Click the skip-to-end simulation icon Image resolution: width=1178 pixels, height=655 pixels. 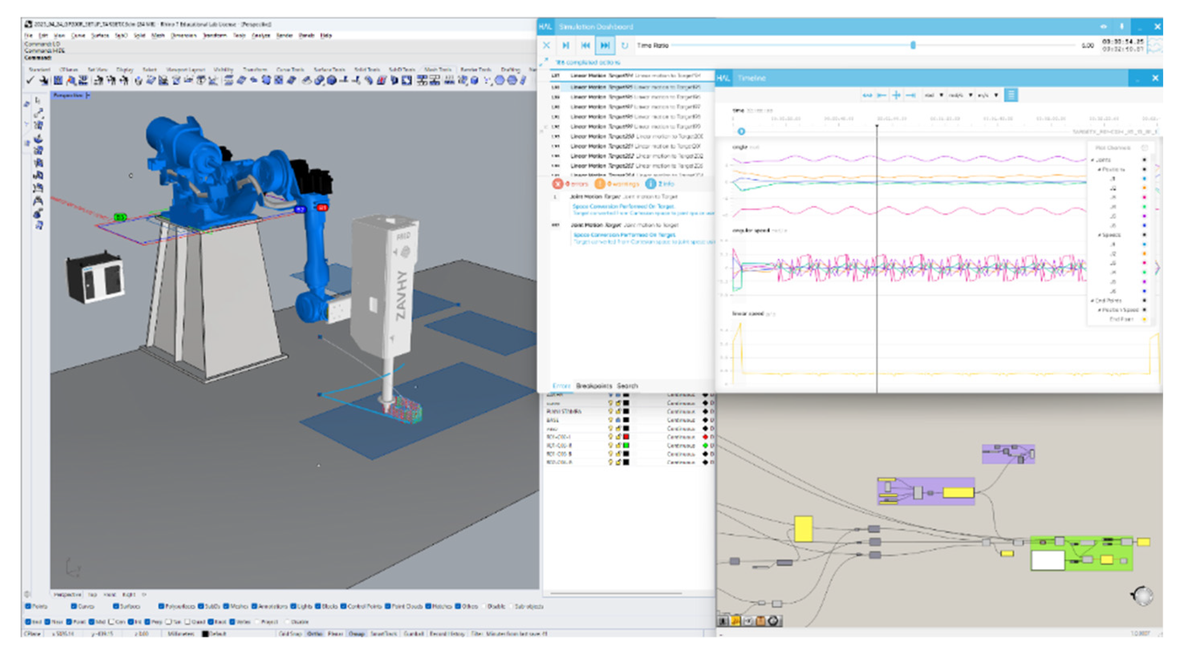coord(605,45)
